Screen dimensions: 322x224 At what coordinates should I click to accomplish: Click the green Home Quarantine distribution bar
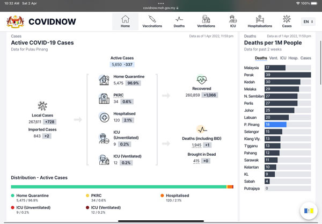[x=119, y=187]
